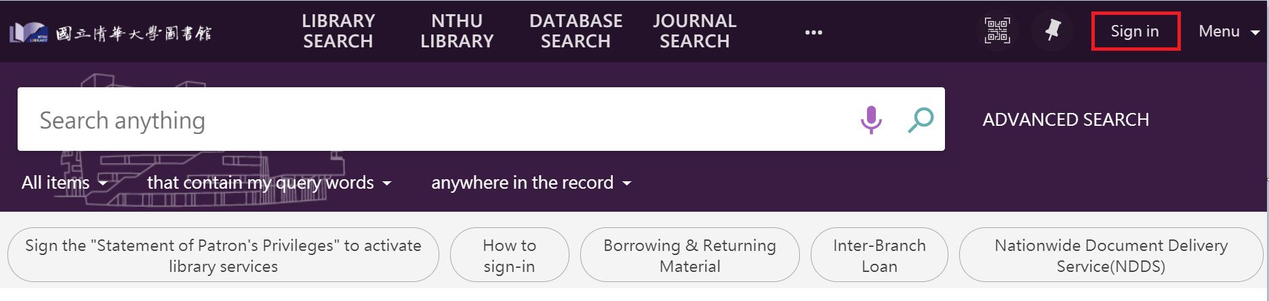Image resolution: width=1269 pixels, height=301 pixels.
Task: Open the All items scope dropdown
Action: coord(64,183)
